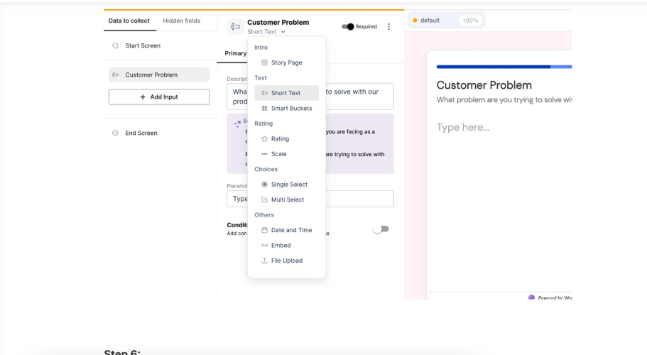Choose the Single Select input type
Viewport: 647px width, 355px height.
(x=289, y=185)
